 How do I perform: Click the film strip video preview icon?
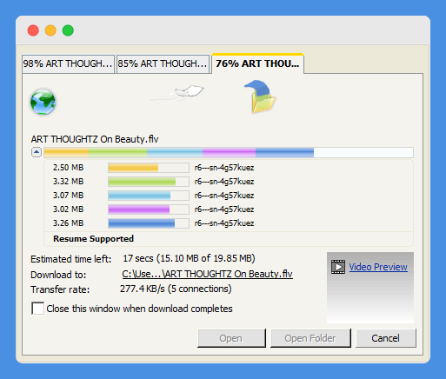coord(338,267)
